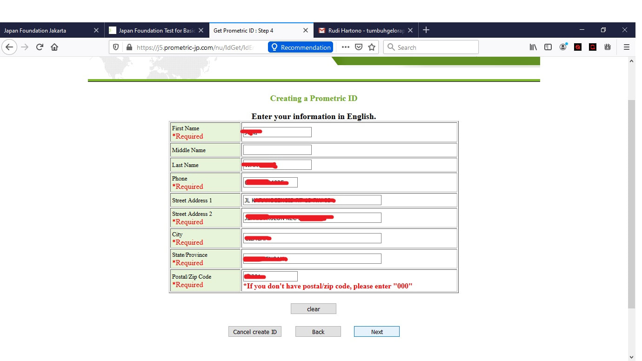Open page actions three-dot menu

tap(346, 47)
